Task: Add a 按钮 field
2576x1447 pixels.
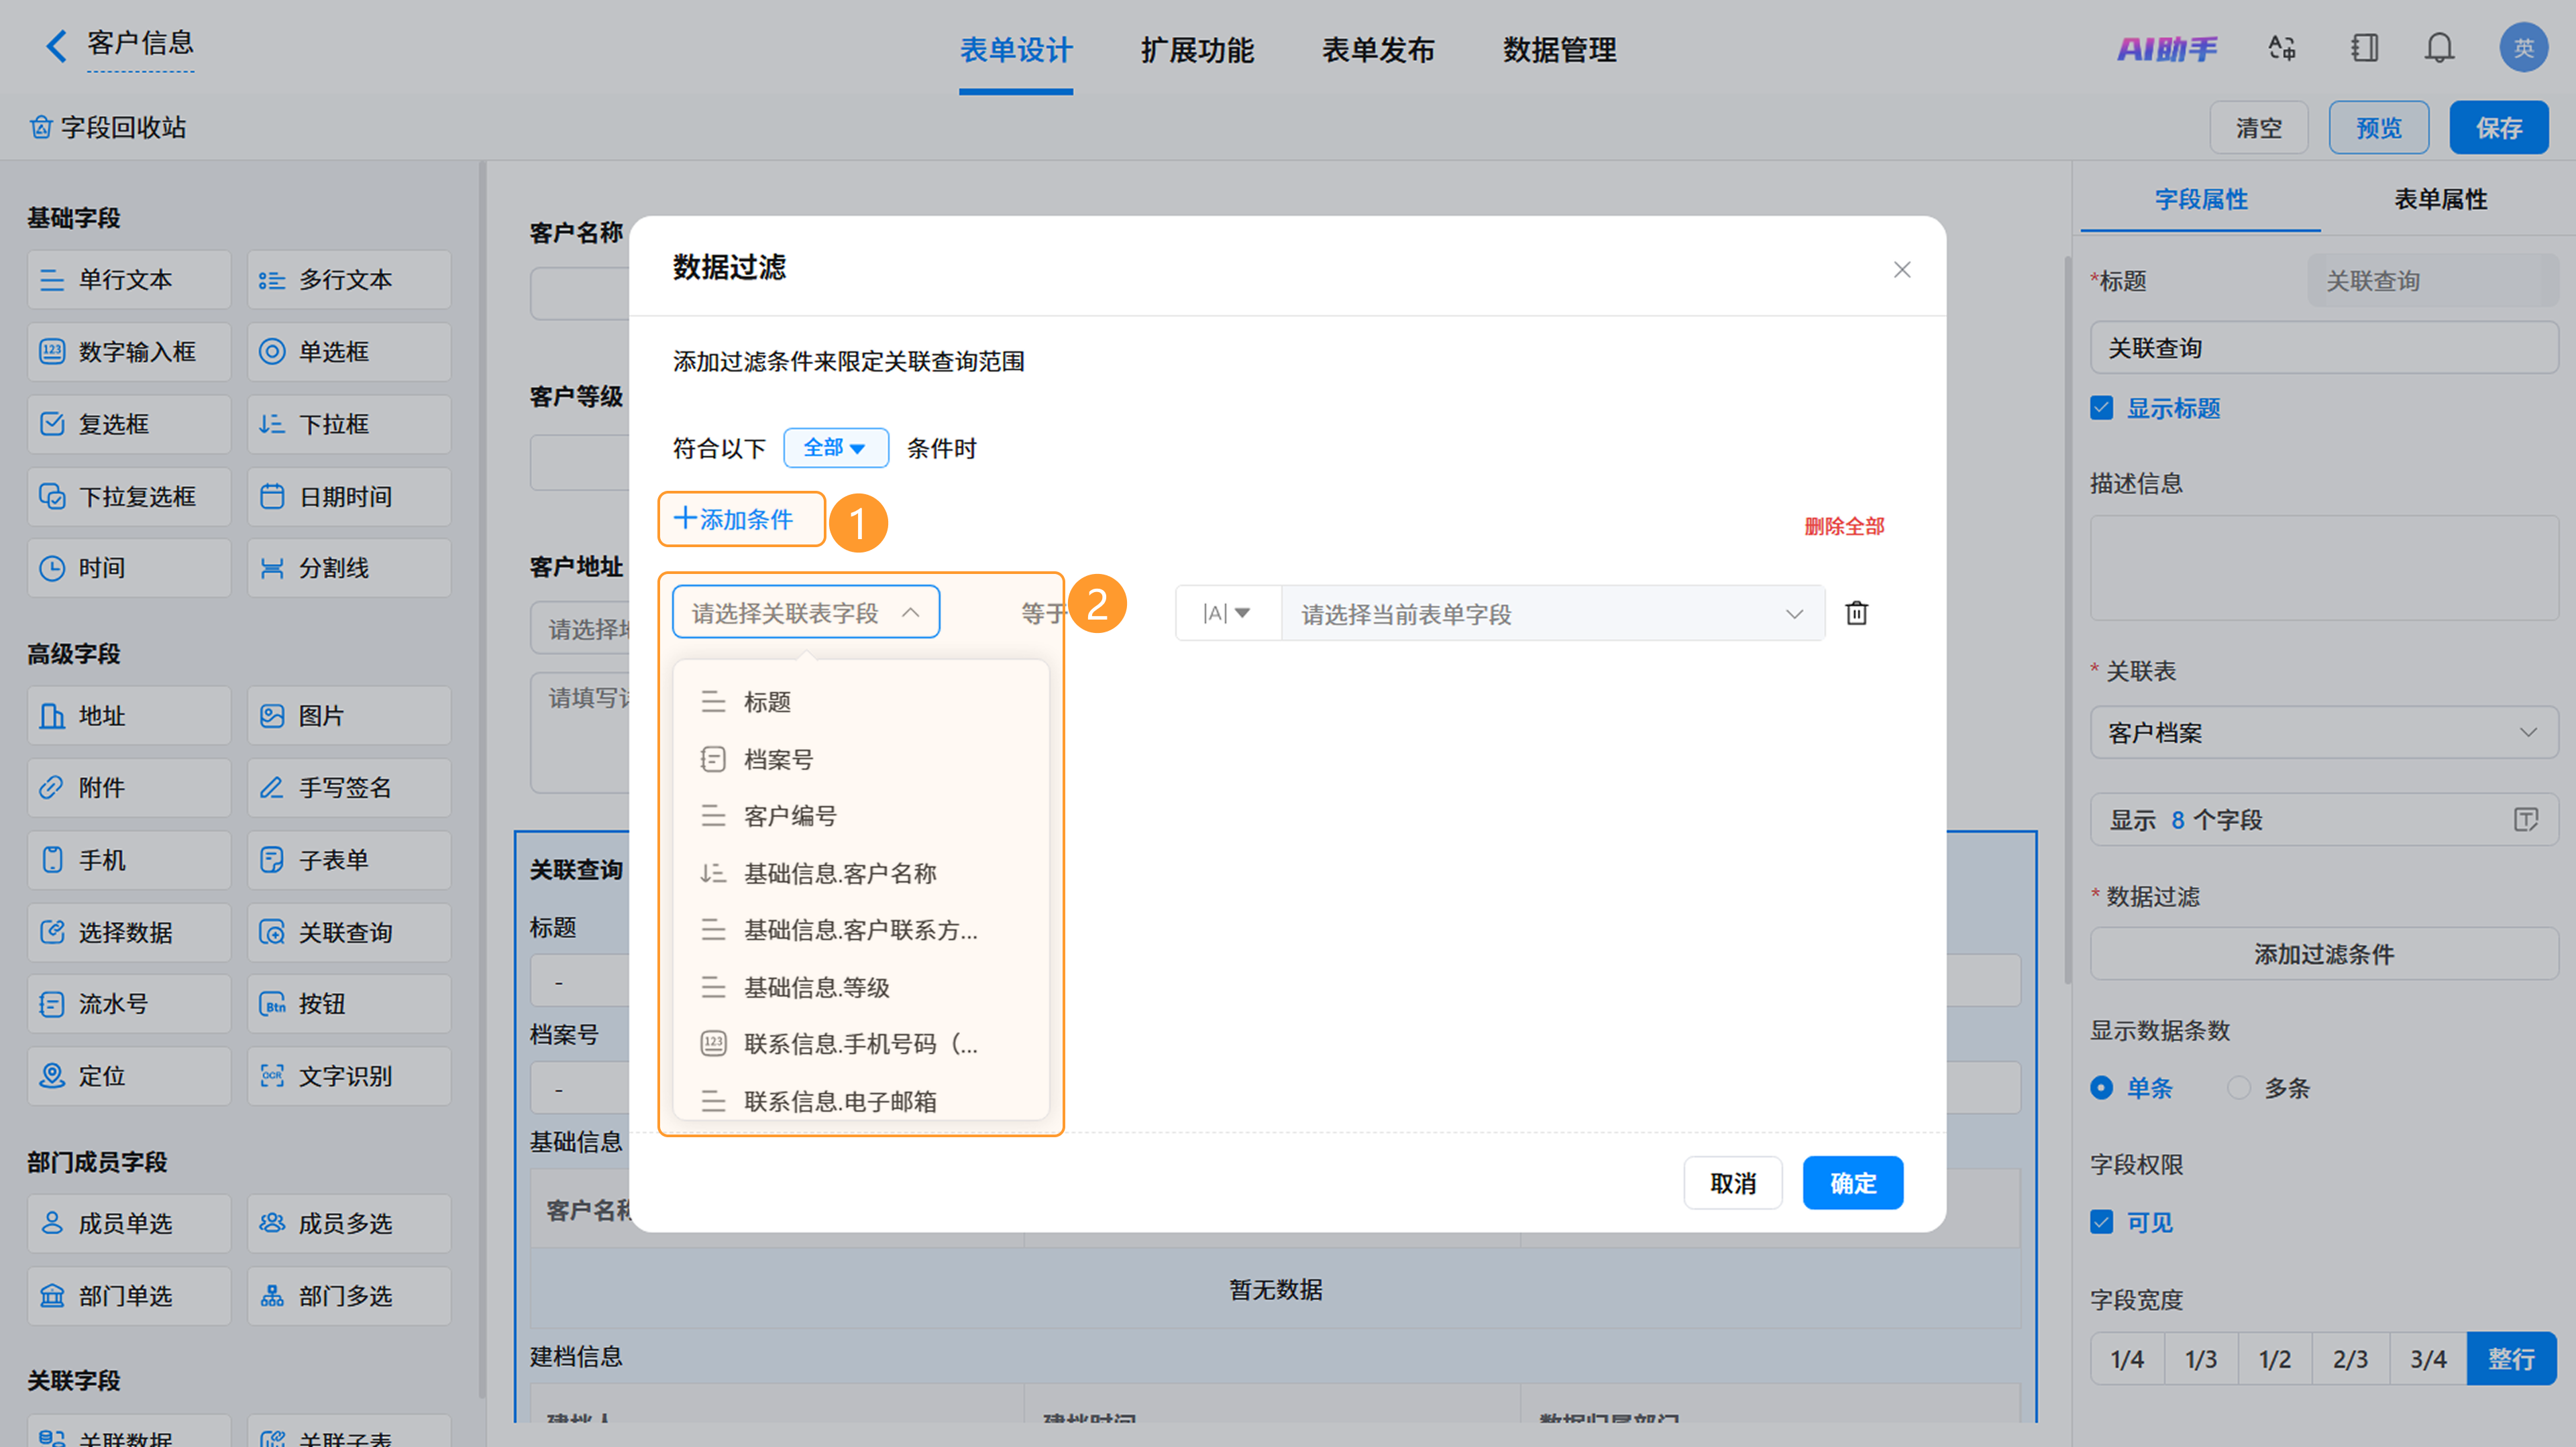Action: 349,1004
